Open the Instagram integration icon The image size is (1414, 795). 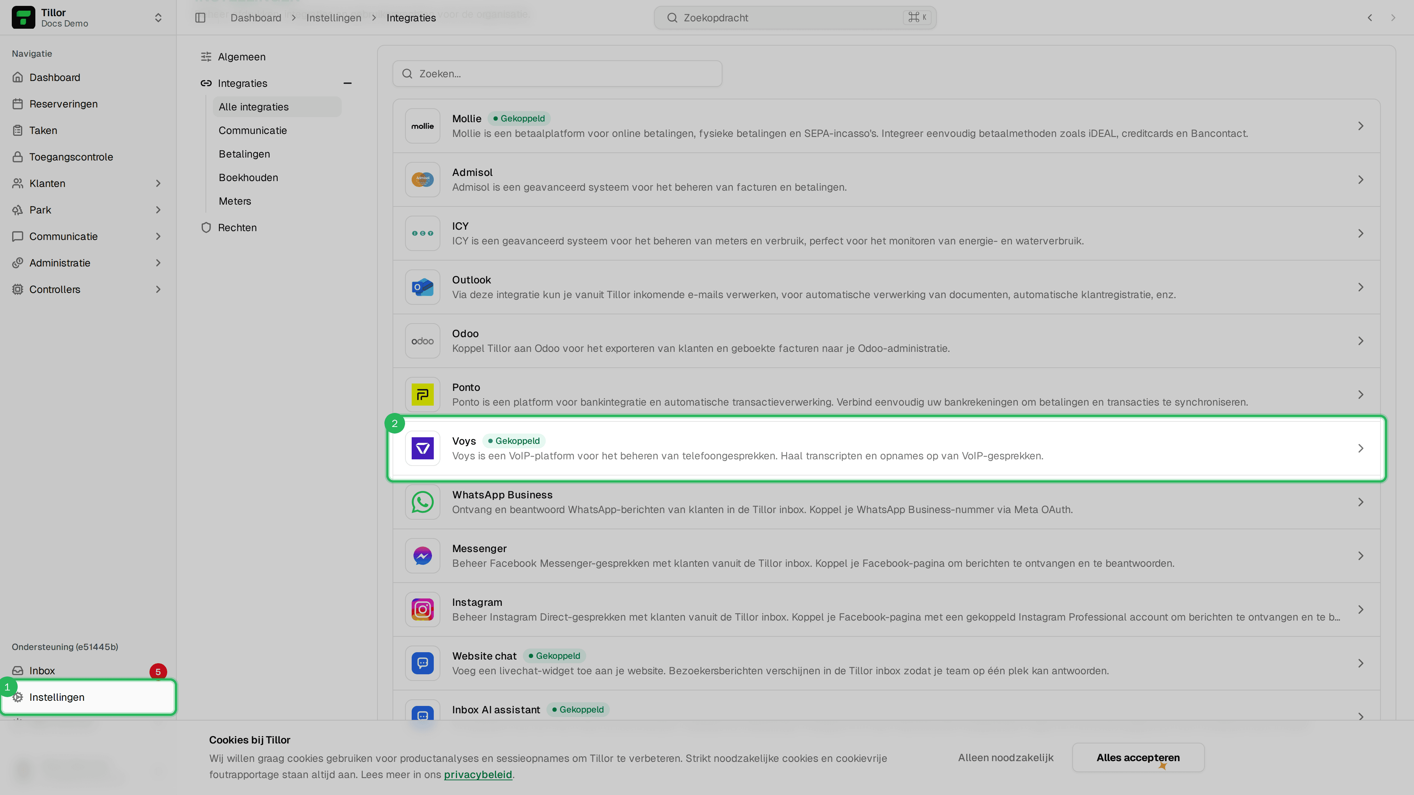click(x=423, y=609)
